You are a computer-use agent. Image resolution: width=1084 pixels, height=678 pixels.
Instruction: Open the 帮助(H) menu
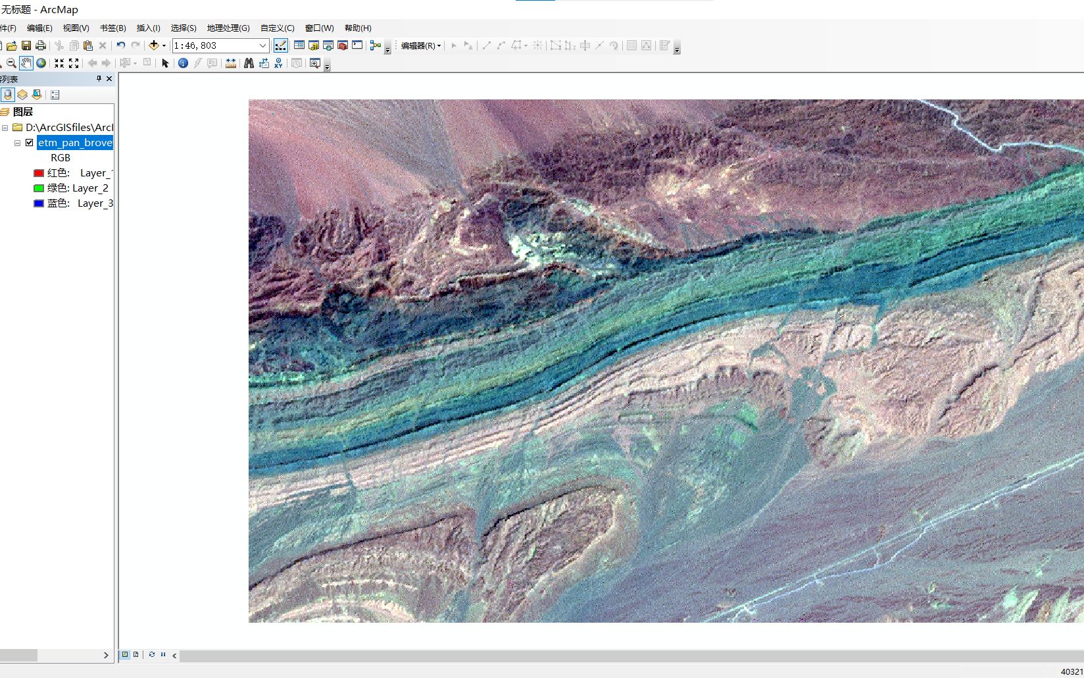click(x=358, y=28)
